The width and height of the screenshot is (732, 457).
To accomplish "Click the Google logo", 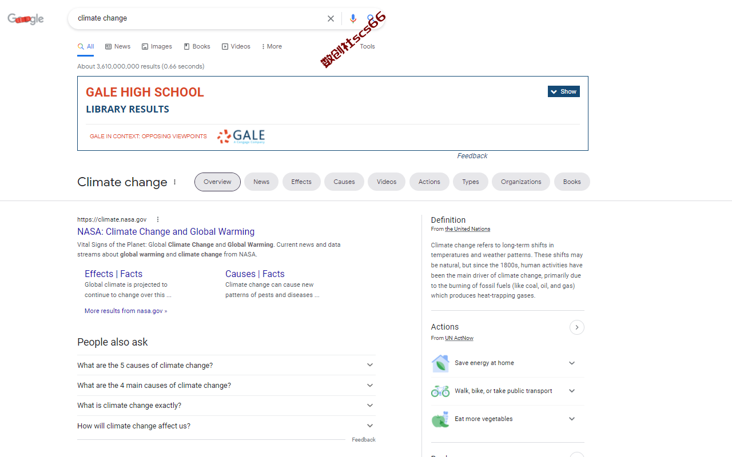I will pyautogui.click(x=26, y=19).
